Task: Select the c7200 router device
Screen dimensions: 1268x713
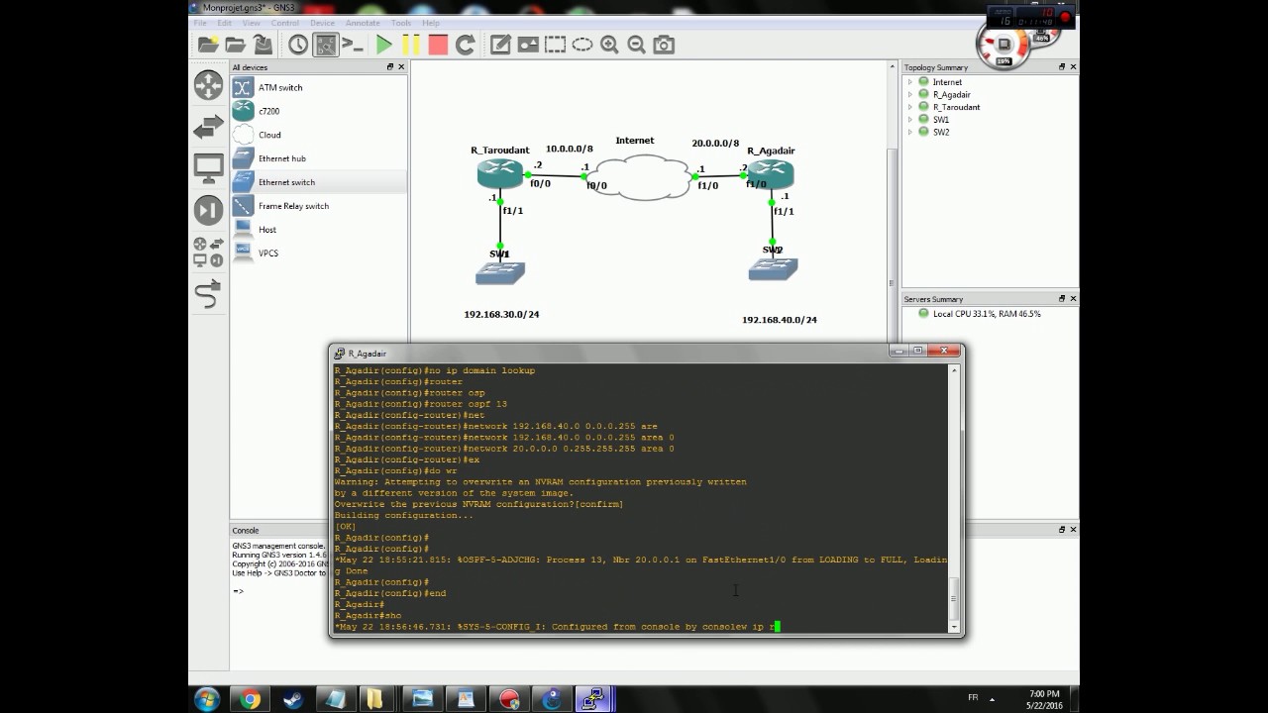Action: pos(318,111)
